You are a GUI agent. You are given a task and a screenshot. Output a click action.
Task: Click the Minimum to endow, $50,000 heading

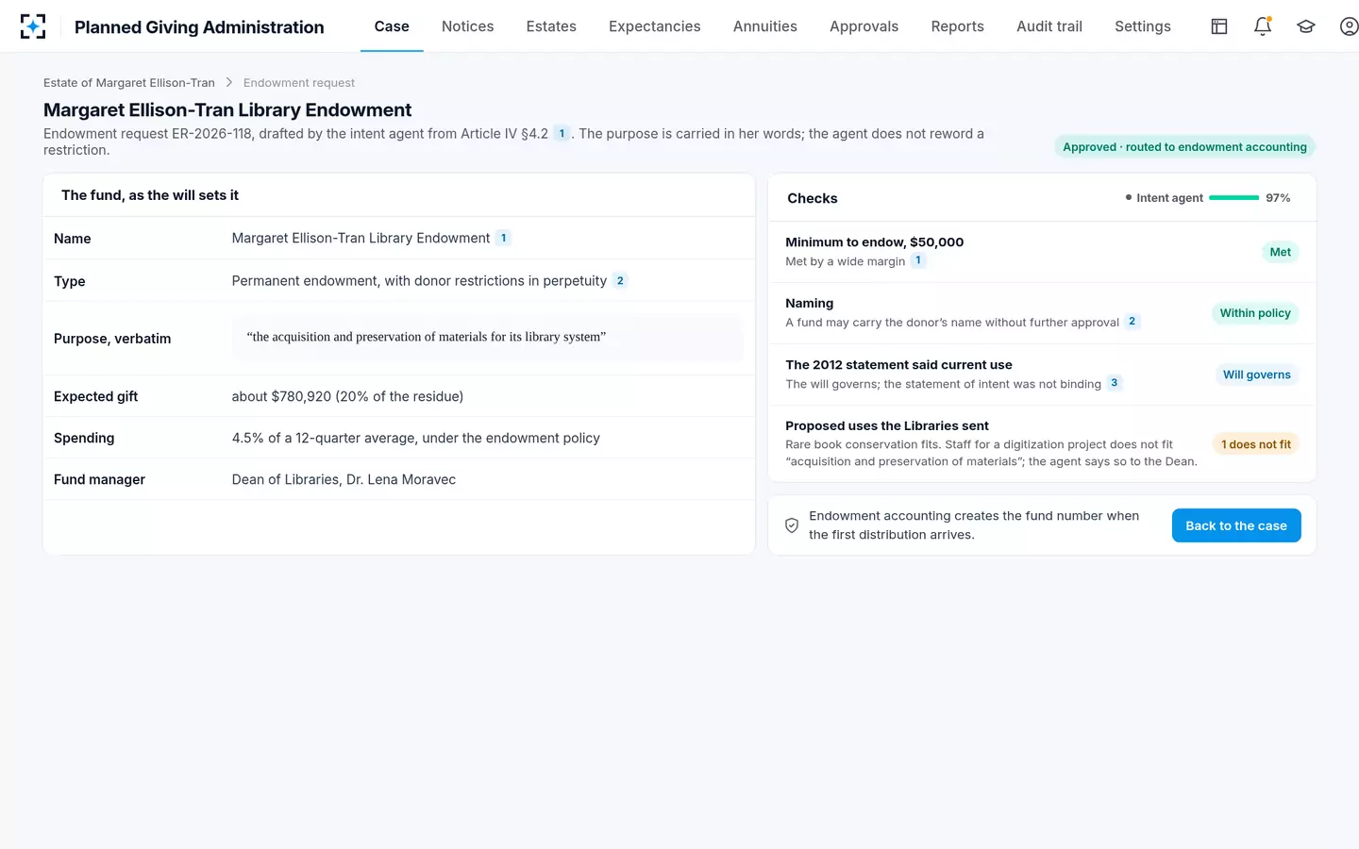(875, 241)
